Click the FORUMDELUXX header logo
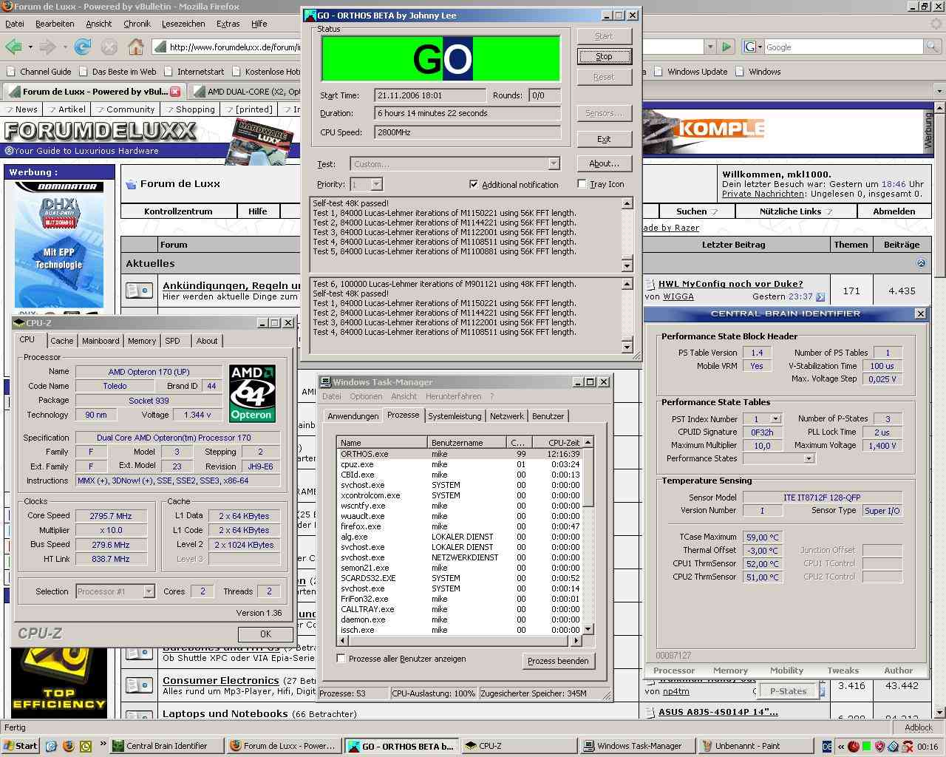The width and height of the screenshot is (946, 757). click(x=101, y=131)
